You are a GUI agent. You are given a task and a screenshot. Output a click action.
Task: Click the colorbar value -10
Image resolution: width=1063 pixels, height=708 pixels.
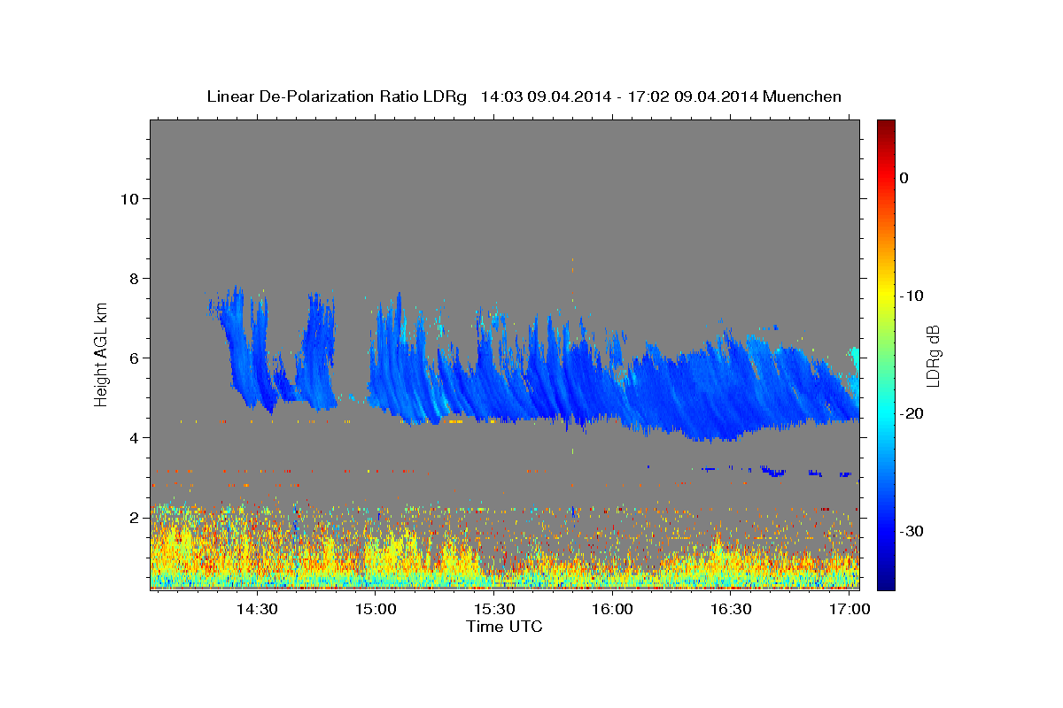(912, 296)
